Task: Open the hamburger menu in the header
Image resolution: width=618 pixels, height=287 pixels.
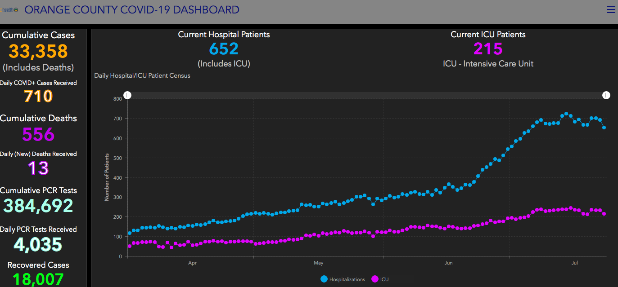Action: click(x=611, y=9)
